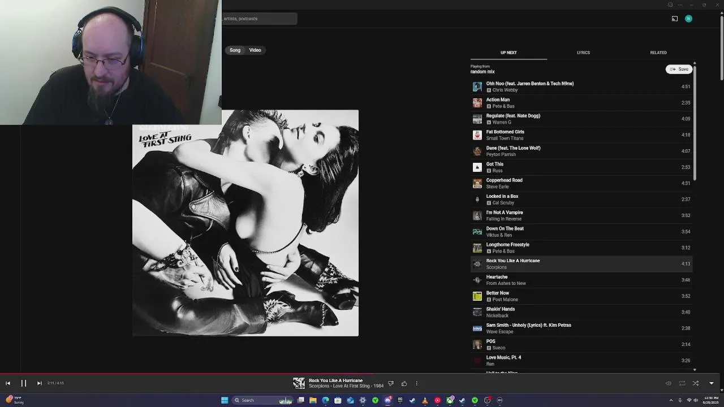Focus the artists, podcasts search box
Viewport: 724px width, 407px height.
259,19
